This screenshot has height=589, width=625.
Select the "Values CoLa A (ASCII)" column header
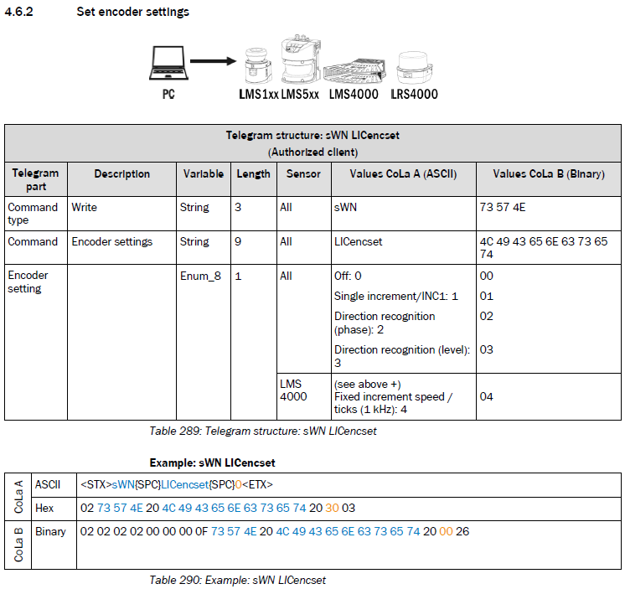[x=403, y=174]
